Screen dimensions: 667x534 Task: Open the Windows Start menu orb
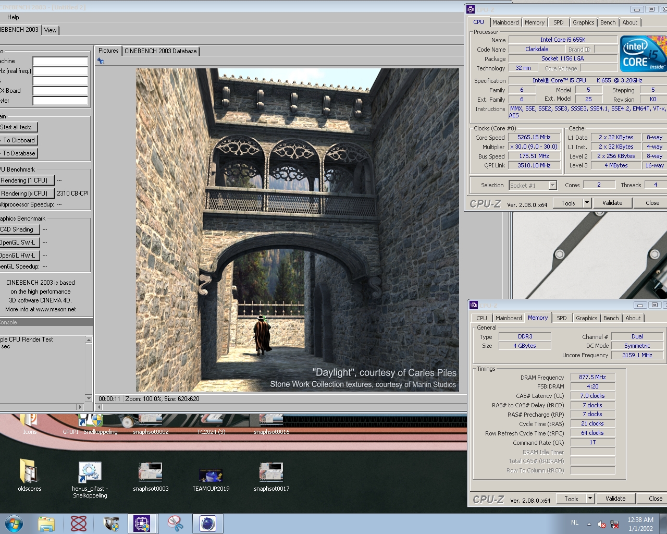14,524
